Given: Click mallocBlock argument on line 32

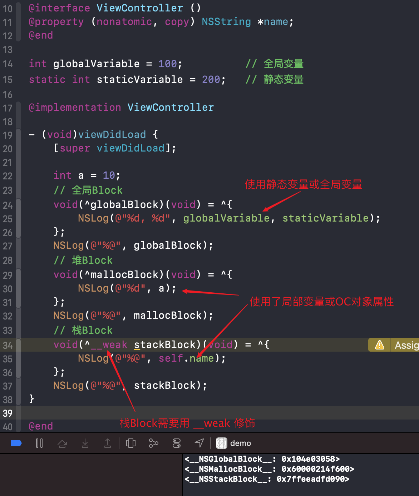Looking at the screenshot, I should (x=168, y=315).
